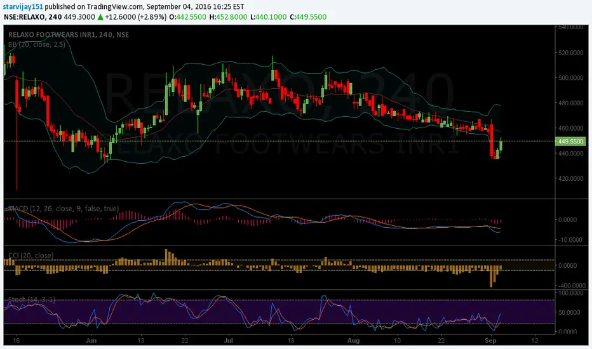The height and width of the screenshot is (349, 592).
Task: Select the BB (20, close, 2.5) indicator legend
Action: [x=37, y=44]
